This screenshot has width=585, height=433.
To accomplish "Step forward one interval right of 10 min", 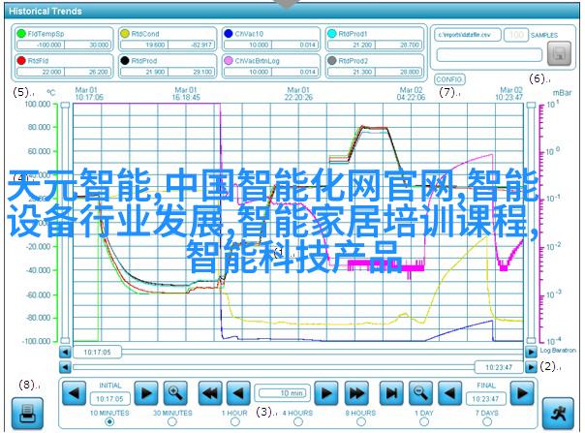I will (x=326, y=392).
